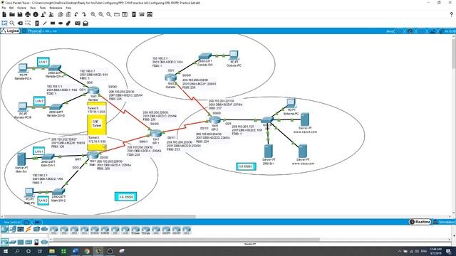Redo the last action
Image resolution: width=456 pixels, height=256 pixels.
(84, 14)
